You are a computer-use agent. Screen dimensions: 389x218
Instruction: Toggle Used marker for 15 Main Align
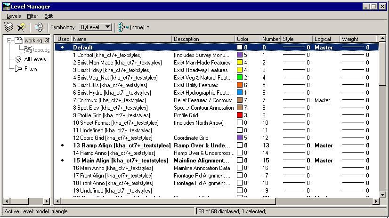[x=63, y=161]
